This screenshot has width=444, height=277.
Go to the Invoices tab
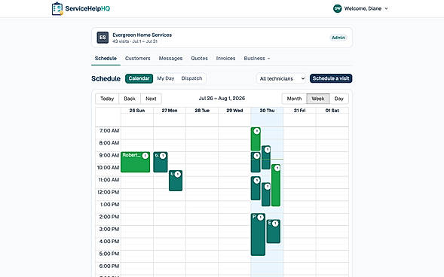225,58
